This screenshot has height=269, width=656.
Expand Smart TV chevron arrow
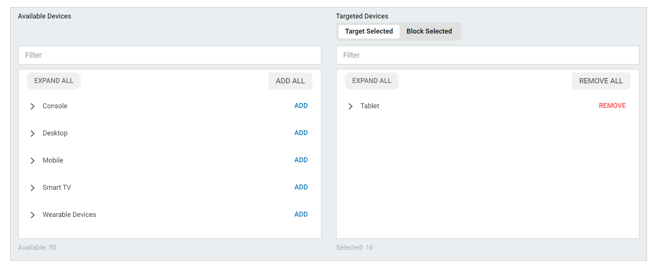(x=32, y=188)
